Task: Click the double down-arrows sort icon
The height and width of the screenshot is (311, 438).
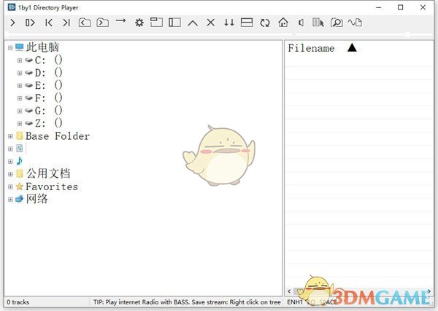Action: [229, 23]
